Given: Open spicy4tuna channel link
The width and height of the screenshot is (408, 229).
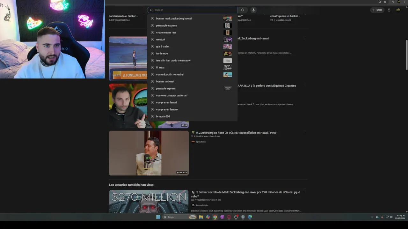Looking at the screenshot, I should (x=201, y=142).
